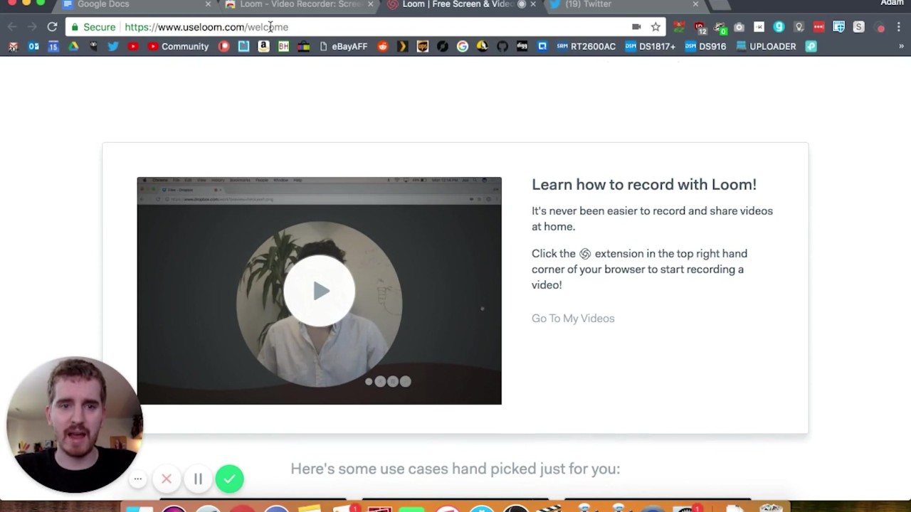This screenshot has height=512, width=911.
Task: Open the Community YouTube bookmark
Action: 178,46
